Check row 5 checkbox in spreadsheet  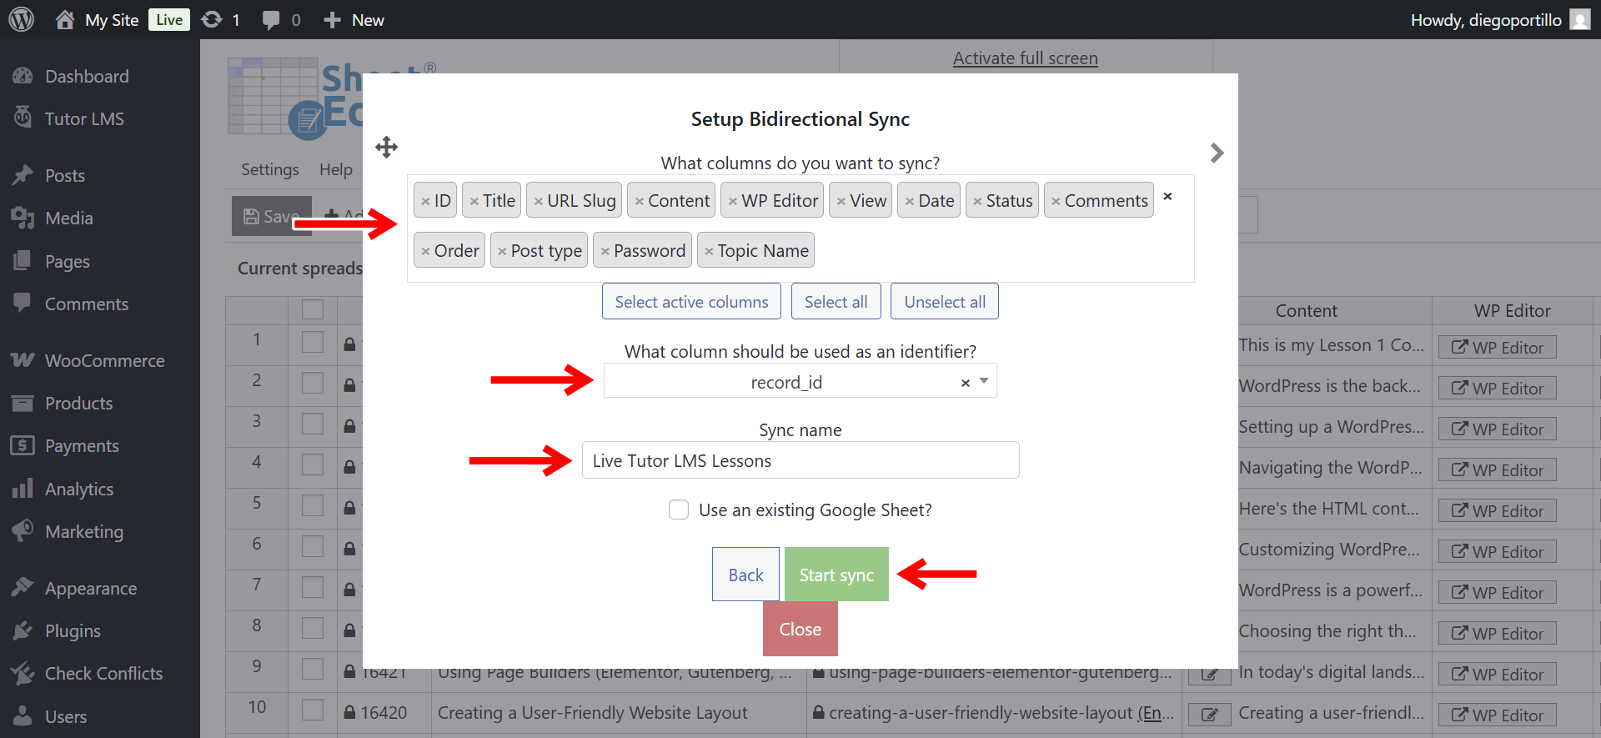click(x=313, y=505)
